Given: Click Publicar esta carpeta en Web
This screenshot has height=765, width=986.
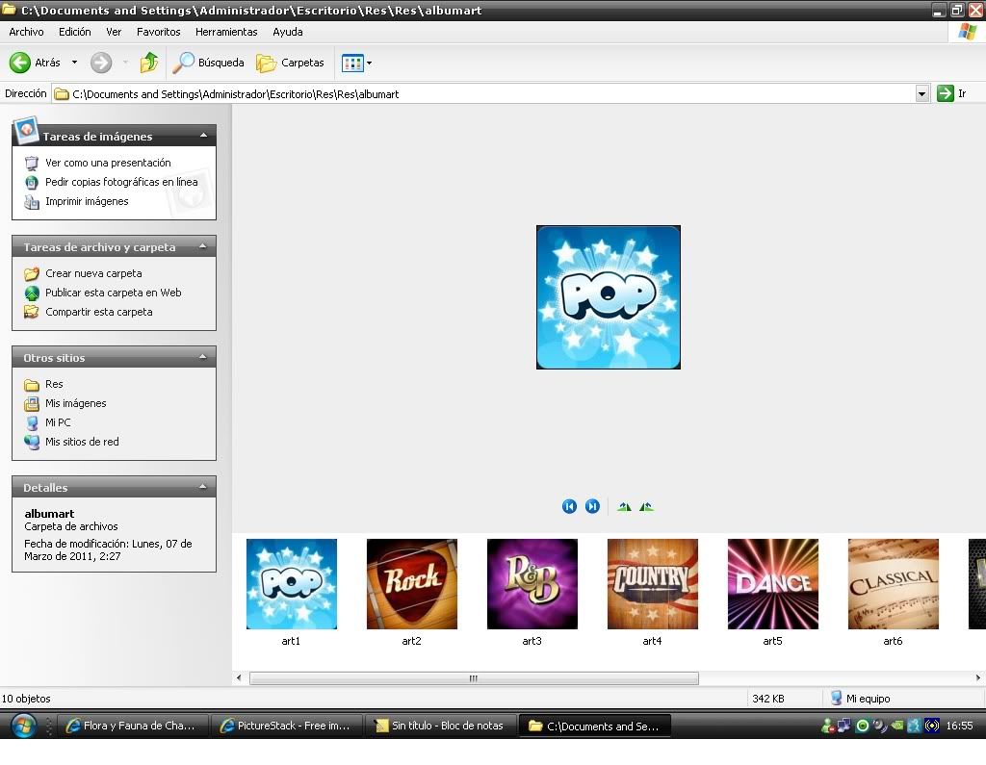Looking at the screenshot, I should [x=114, y=293].
